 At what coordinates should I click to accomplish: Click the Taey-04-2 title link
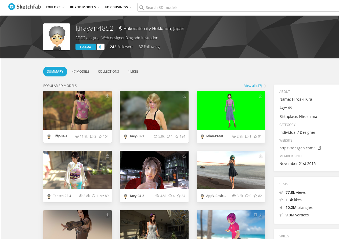tap(137, 196)
